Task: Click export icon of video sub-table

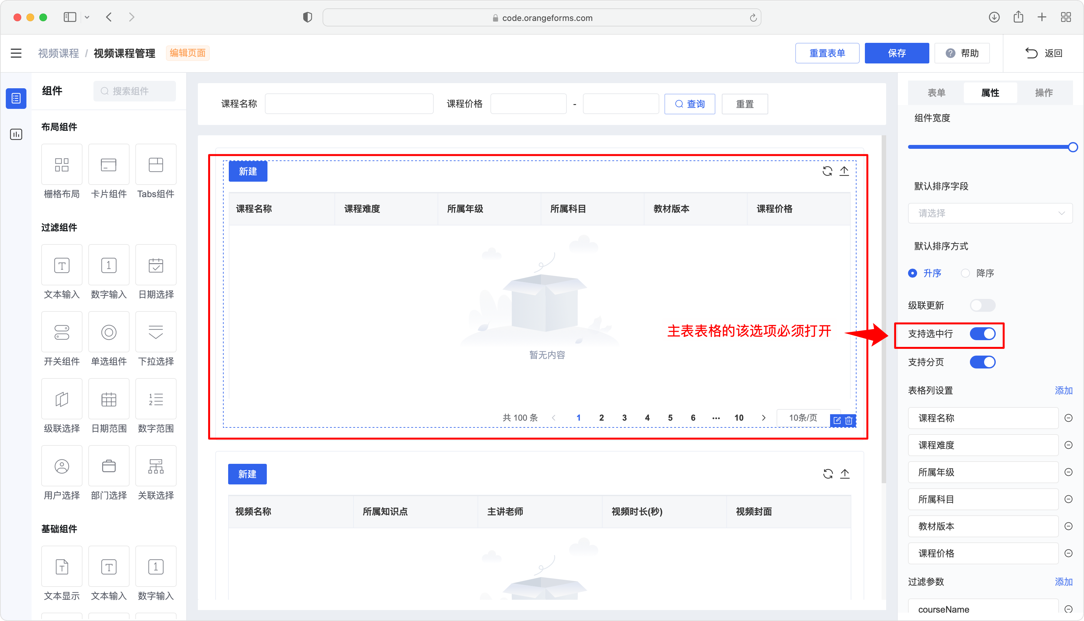Action: [x=845, y=474]
